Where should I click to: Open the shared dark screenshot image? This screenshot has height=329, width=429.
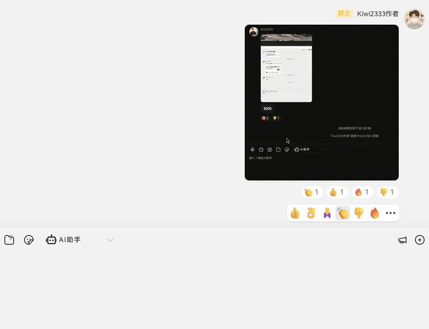click(321, 102)
